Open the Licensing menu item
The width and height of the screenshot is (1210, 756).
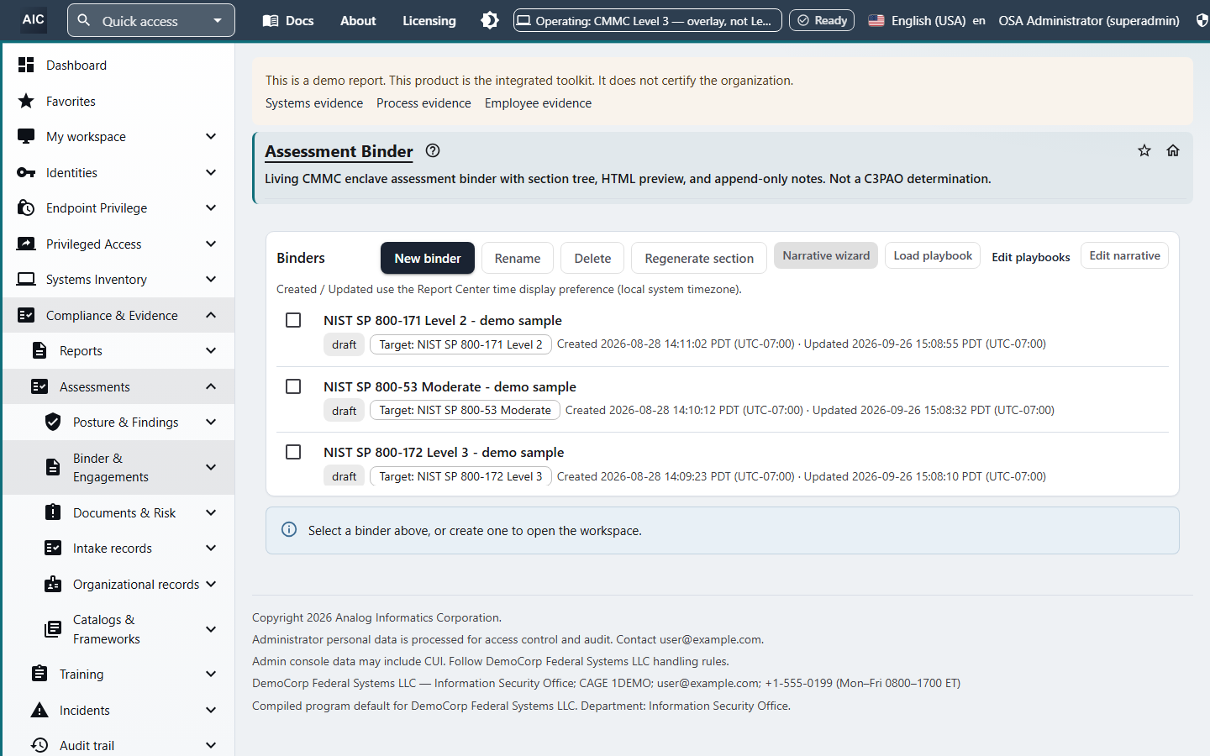[x=429, y=20]
